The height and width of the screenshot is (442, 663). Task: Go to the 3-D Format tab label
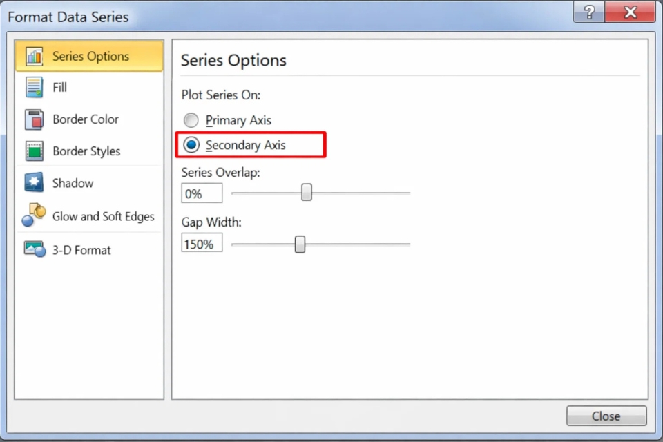pyautogui.click(x=81, y=250)
